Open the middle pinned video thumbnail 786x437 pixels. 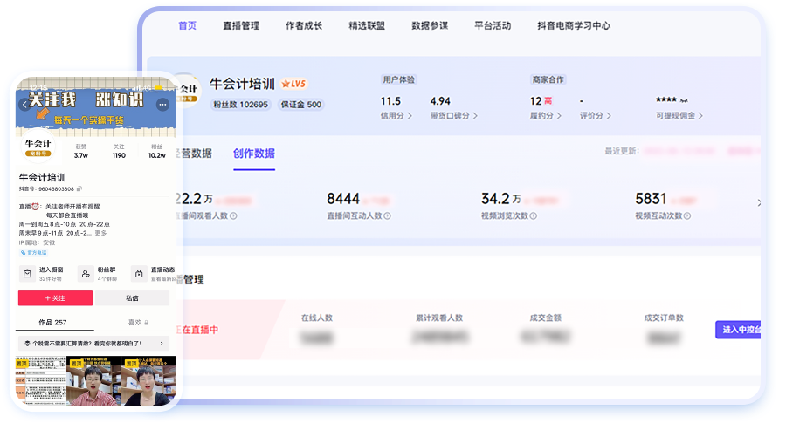tap(93, 380)
